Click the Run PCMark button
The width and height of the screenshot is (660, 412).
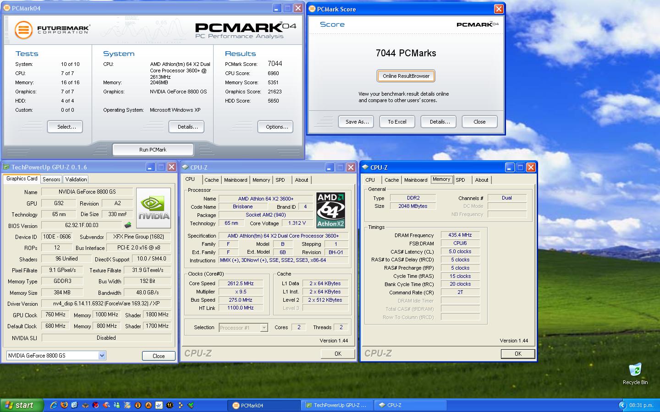coord(153,150)
